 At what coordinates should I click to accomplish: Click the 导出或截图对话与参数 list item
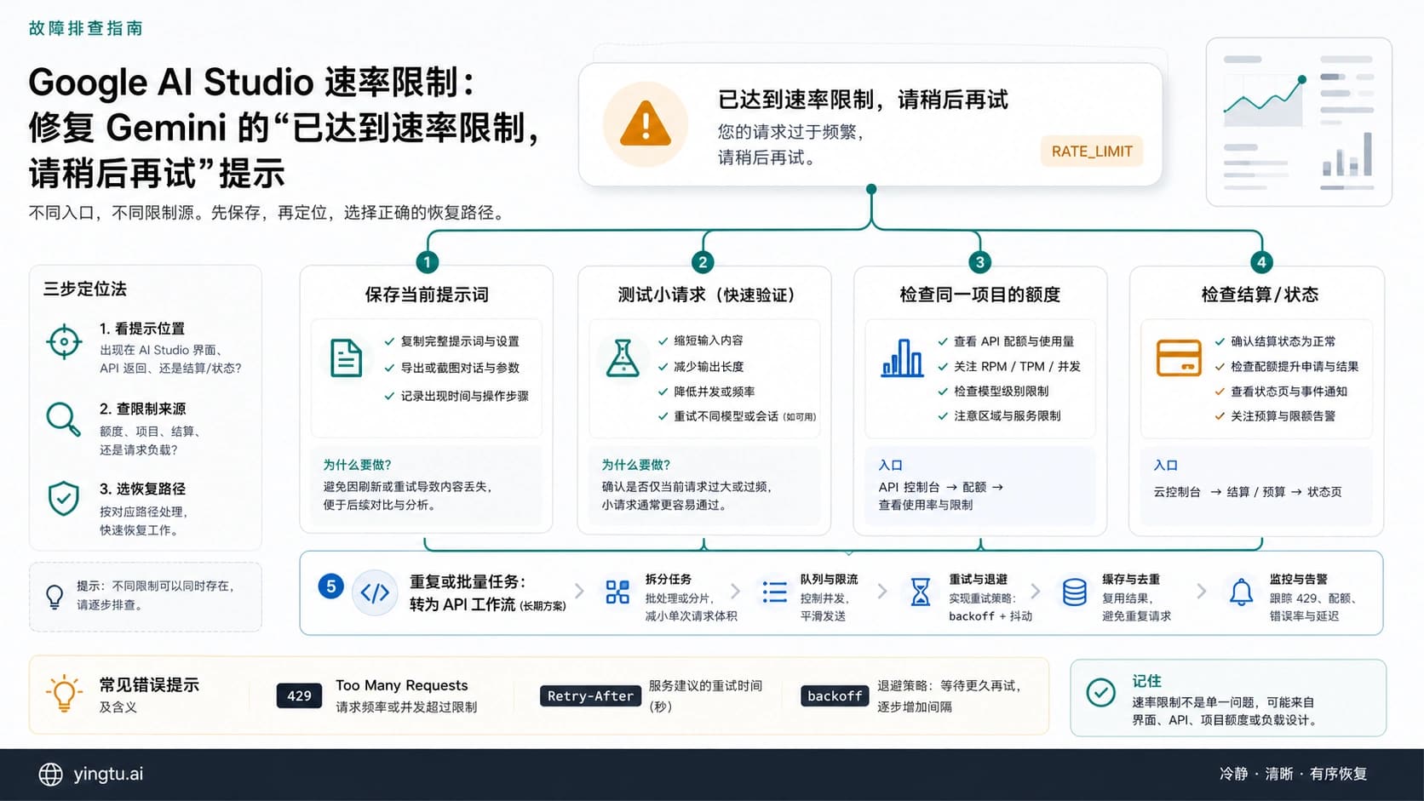coord(460,368)
